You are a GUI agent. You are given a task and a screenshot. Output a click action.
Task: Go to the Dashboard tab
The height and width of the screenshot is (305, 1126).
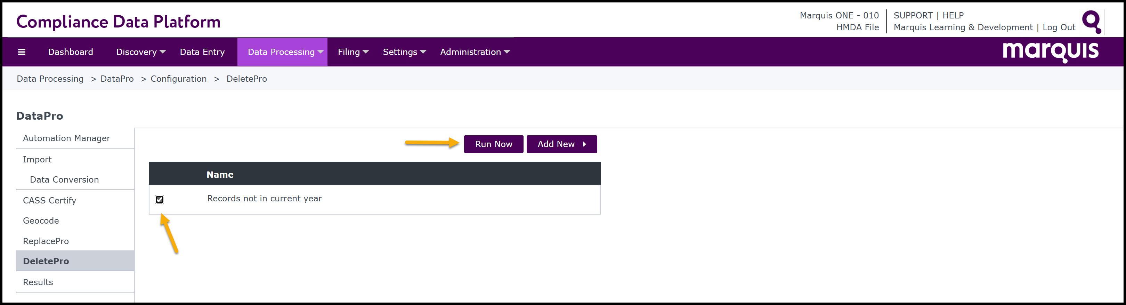[x=70, y=52]
